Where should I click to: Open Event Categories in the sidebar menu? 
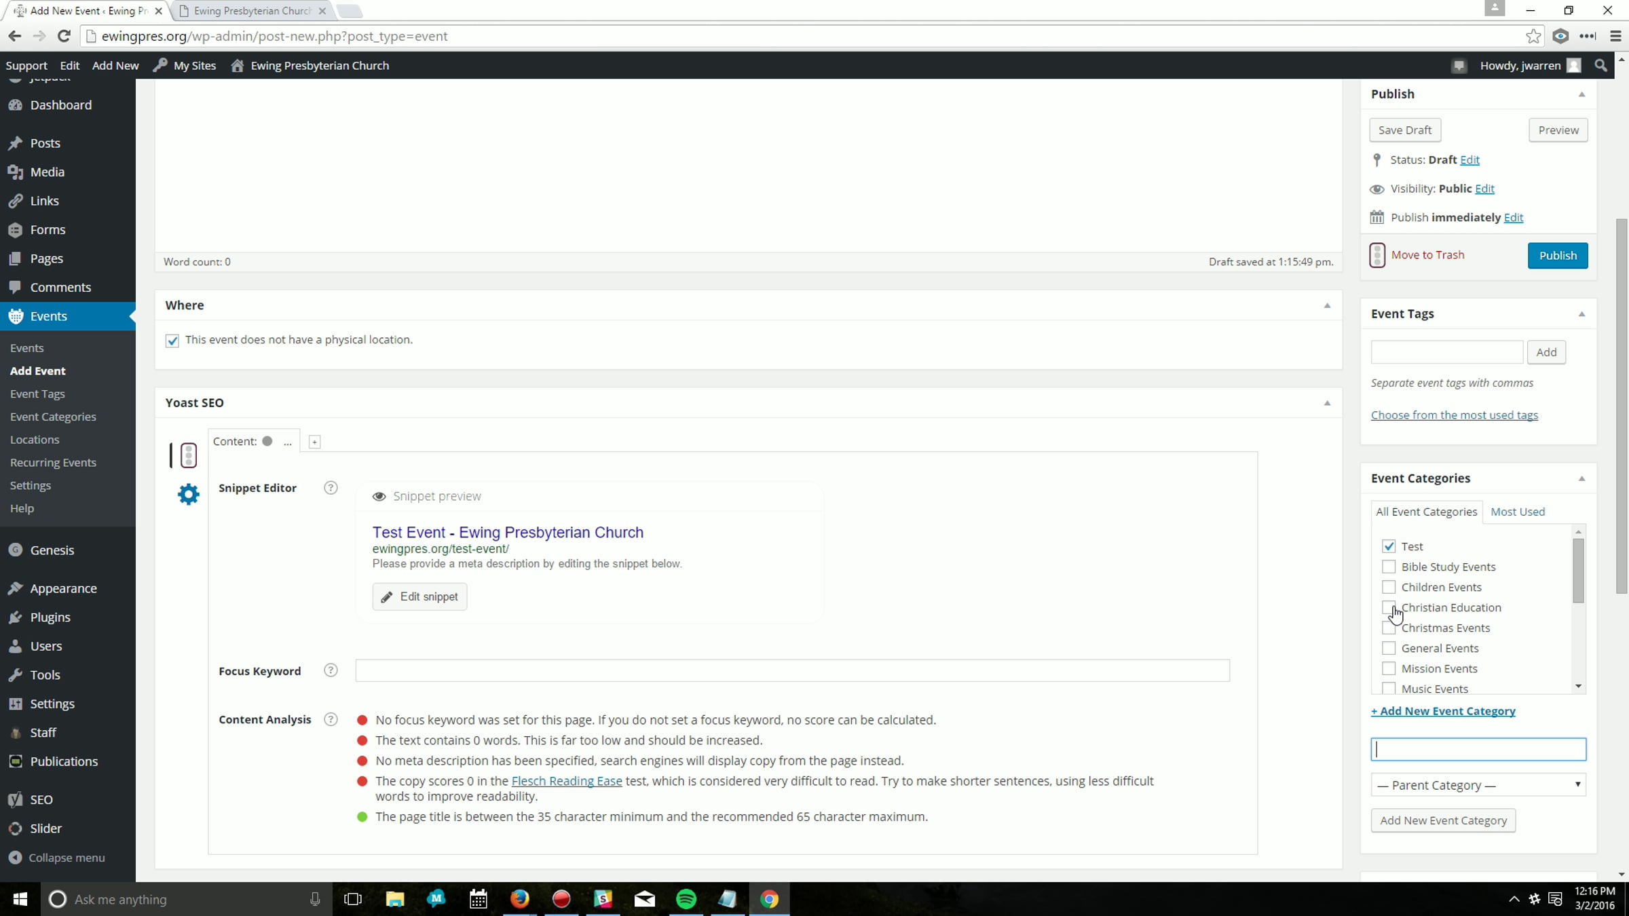pos(53,417)
